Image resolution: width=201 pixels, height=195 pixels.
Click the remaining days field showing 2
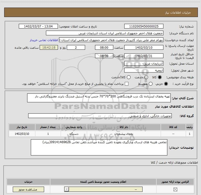coord(76,47)
